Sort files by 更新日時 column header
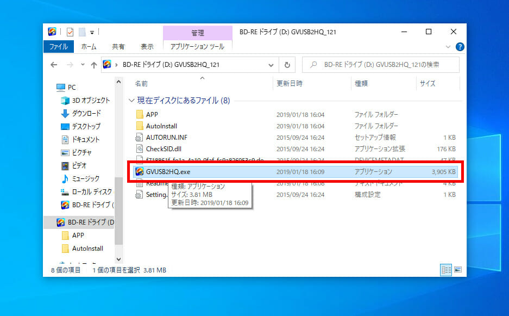This screenshot has height=316, width=509. pyautogui.click(x=290, y=84)
